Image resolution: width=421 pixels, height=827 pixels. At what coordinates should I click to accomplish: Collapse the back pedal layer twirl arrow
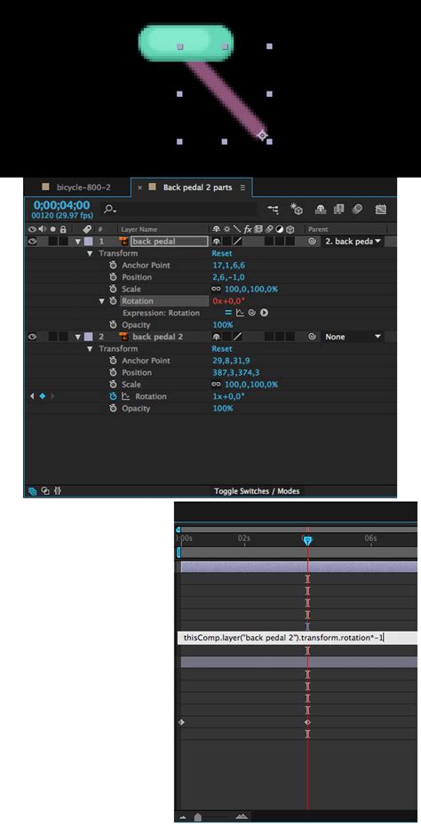point(78,242)
